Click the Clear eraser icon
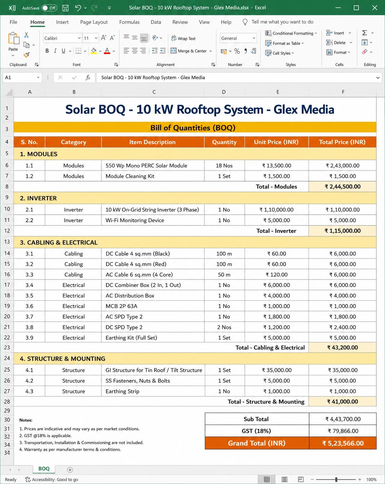Image resolution: width=385 pixels, height=484 pixels. (x=364, y=52)
